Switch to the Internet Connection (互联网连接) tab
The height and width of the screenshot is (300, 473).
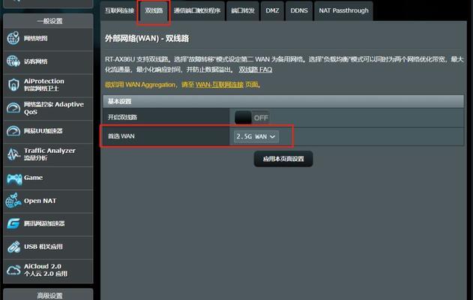pos(119,10)
